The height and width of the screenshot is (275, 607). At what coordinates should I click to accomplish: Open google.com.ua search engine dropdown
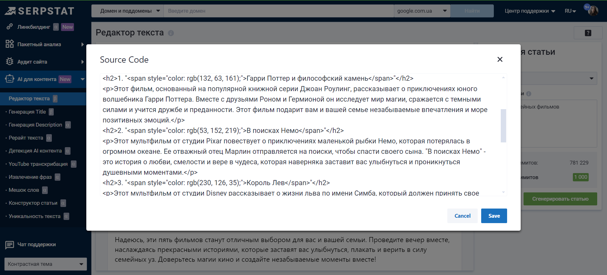[422, 11]
